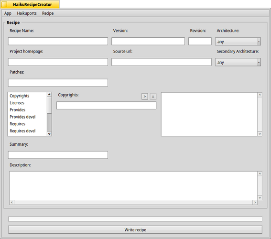Image resolution: width=271 pixels, height=239 pixels.
Task: Click the Description box scroll-left arrow
Action: [12, 202]
